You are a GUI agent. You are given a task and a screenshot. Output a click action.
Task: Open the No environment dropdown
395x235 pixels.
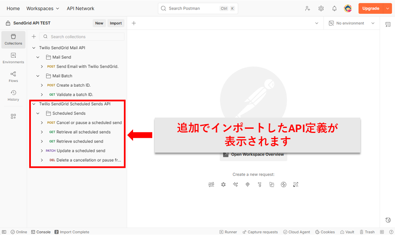click(x=352, y=23)
